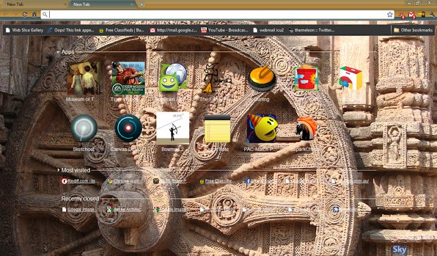Open the Other bookmarks folder

[413, 30]
